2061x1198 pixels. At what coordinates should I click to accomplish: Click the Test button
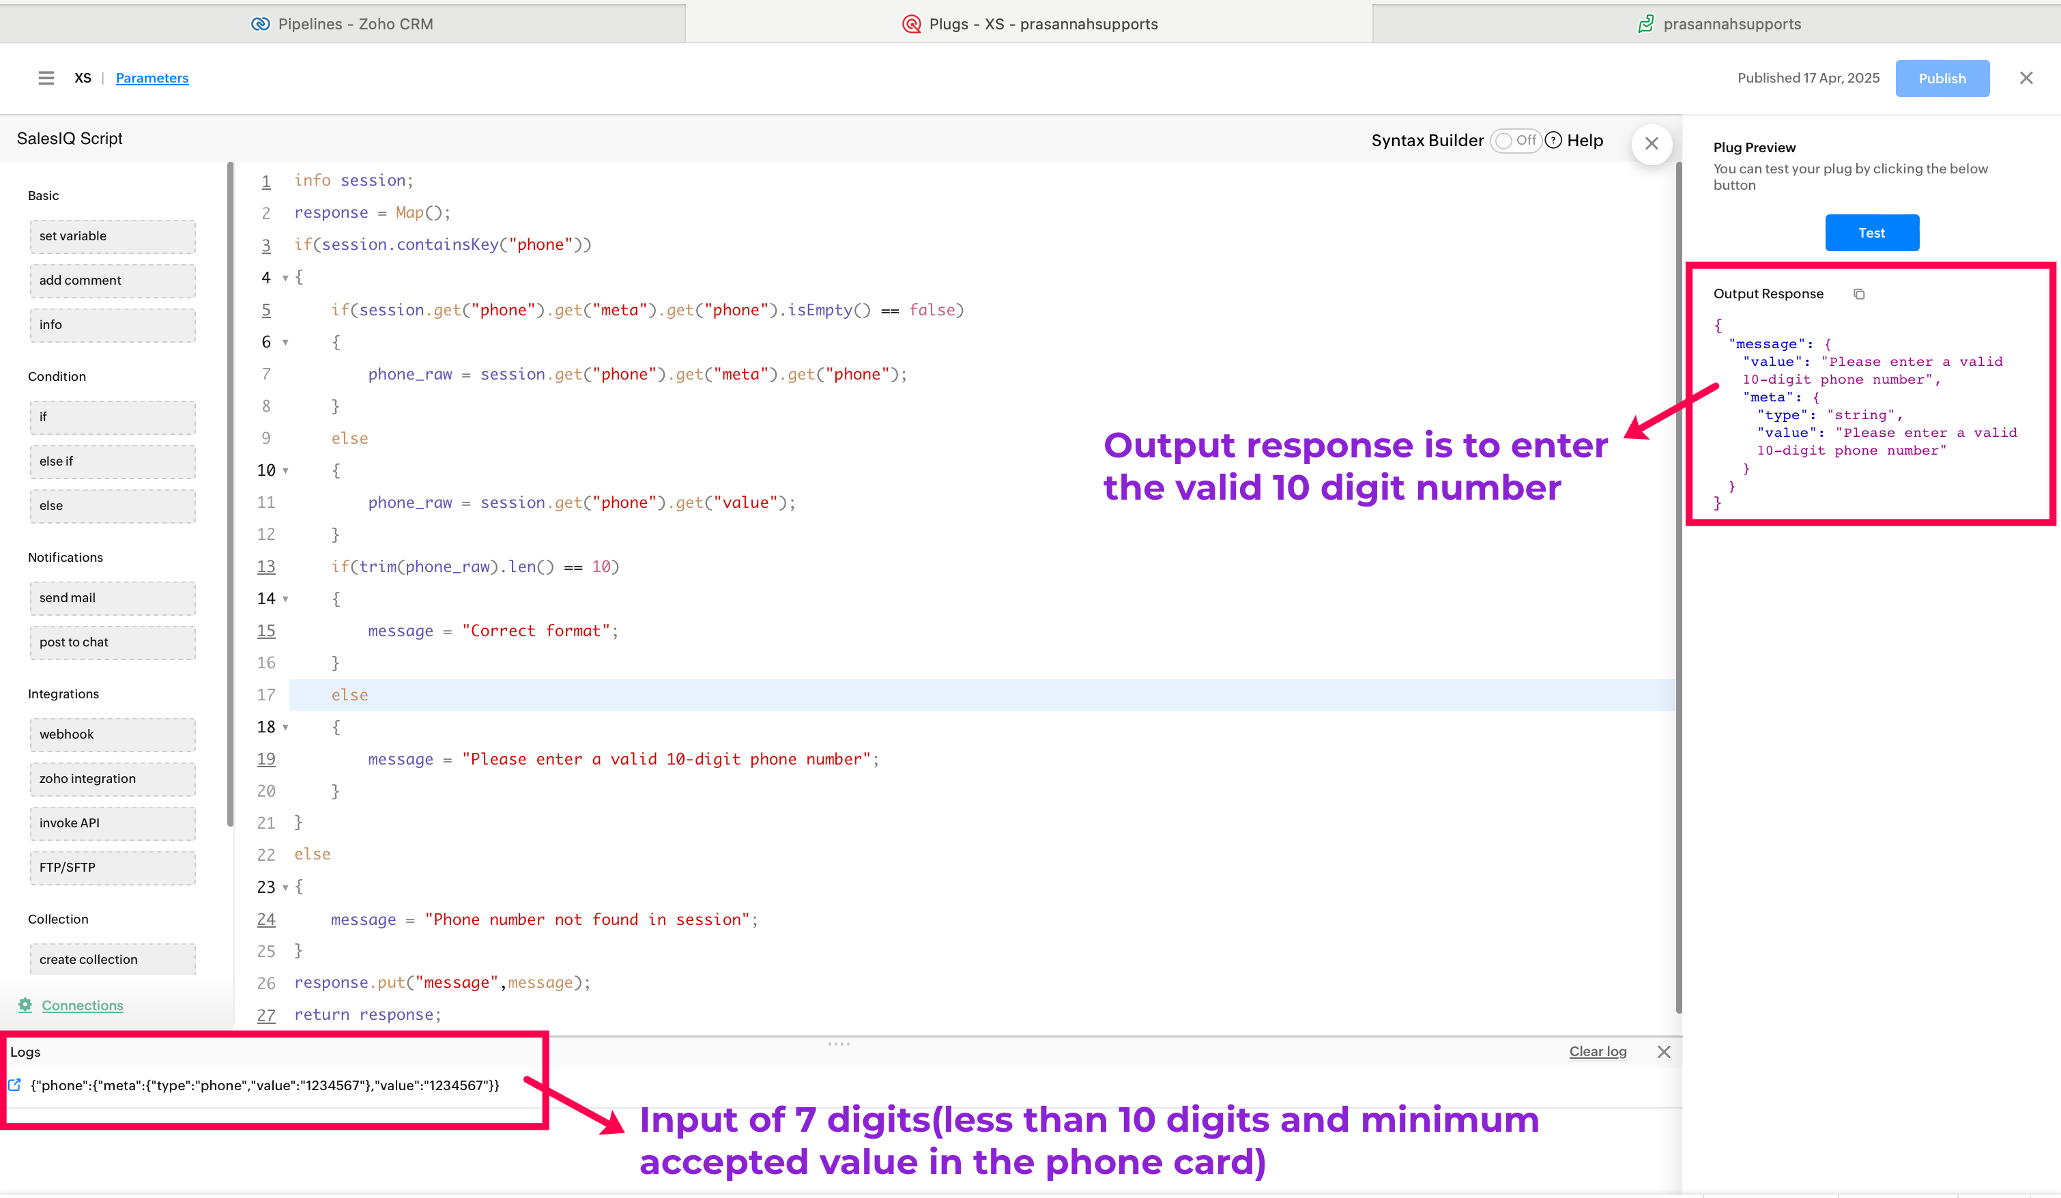pos(1871,233)
